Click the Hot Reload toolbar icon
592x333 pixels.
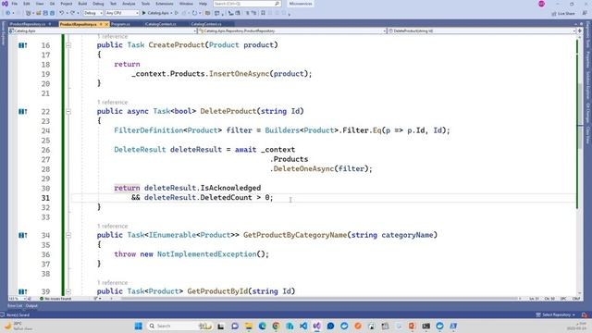(x=194, y=13)
